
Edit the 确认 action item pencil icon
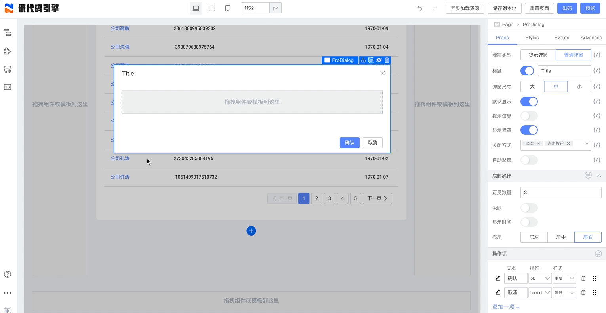(x=498, y=278)
